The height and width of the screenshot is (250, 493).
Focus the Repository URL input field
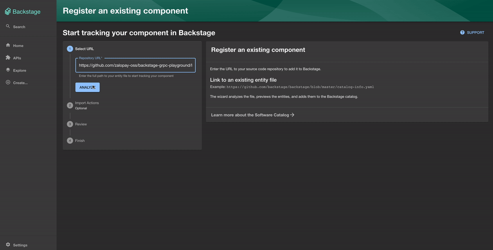[x=135, y=65]
